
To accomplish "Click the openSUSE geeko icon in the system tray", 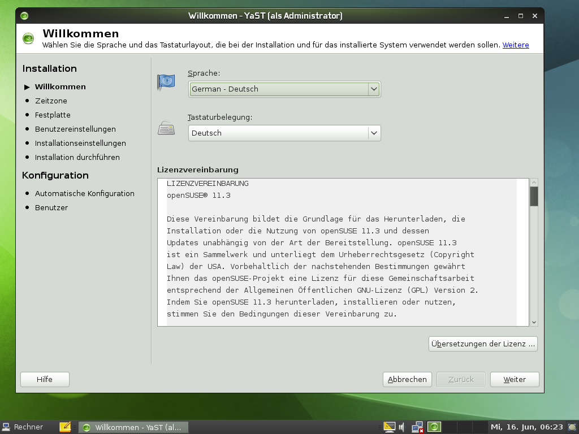I will point(434,427).
